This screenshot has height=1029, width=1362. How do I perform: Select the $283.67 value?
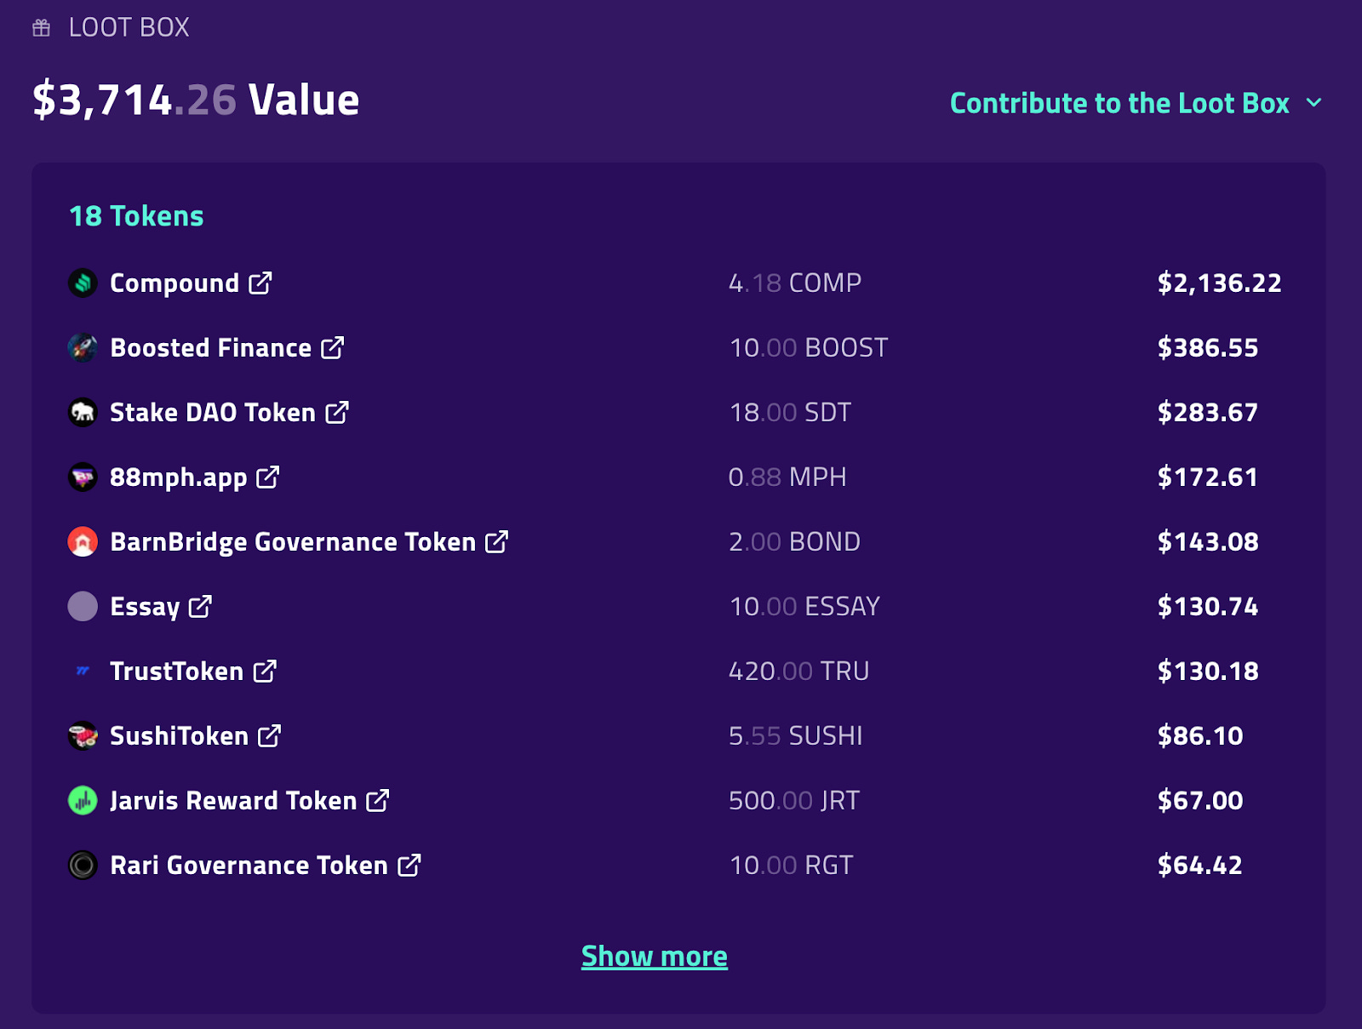click(x=1208, y=412)
